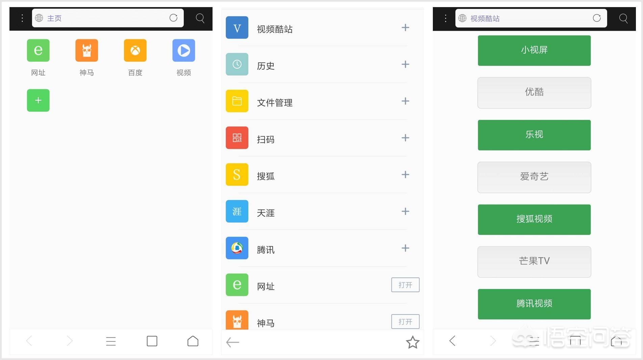643x360 pixels.
Task: Open the 神马 shortcut icon
Action: tap(86, 51)
